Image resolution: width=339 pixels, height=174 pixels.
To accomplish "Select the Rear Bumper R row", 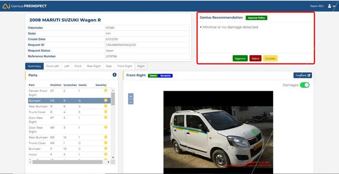I will [70, 106].
